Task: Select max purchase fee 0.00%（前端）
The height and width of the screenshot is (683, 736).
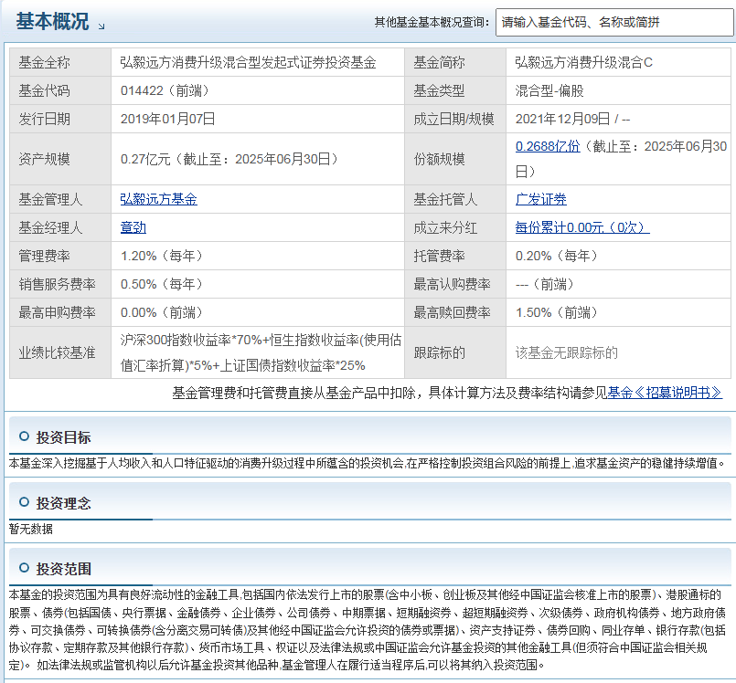Action: tap(162, 312)
